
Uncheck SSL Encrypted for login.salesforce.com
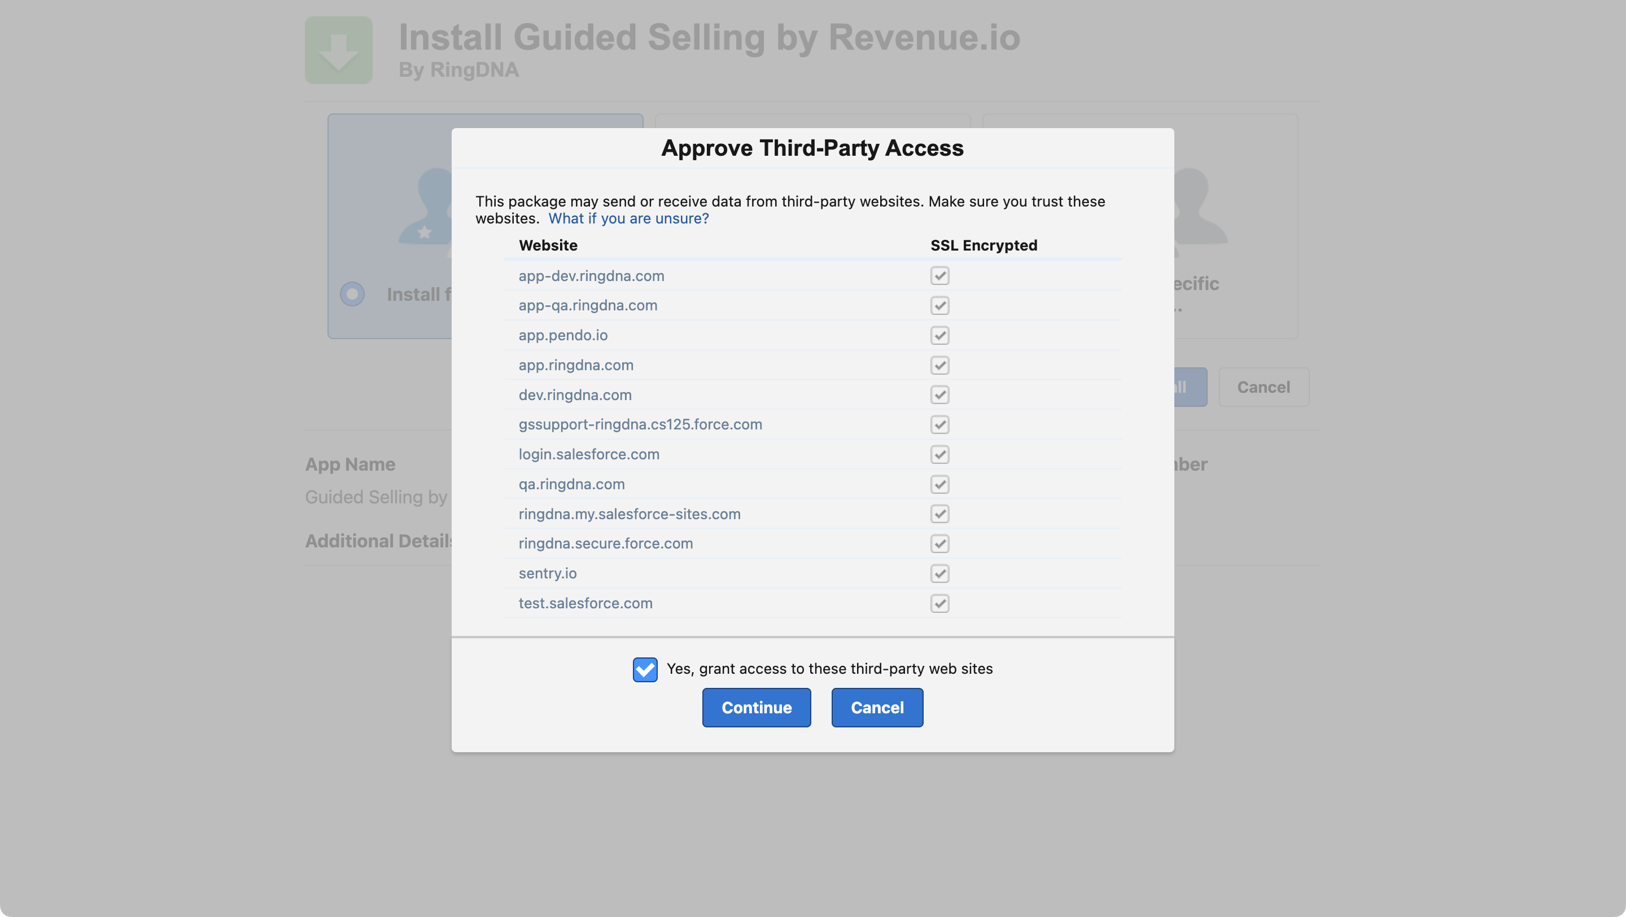pos(939,454)
